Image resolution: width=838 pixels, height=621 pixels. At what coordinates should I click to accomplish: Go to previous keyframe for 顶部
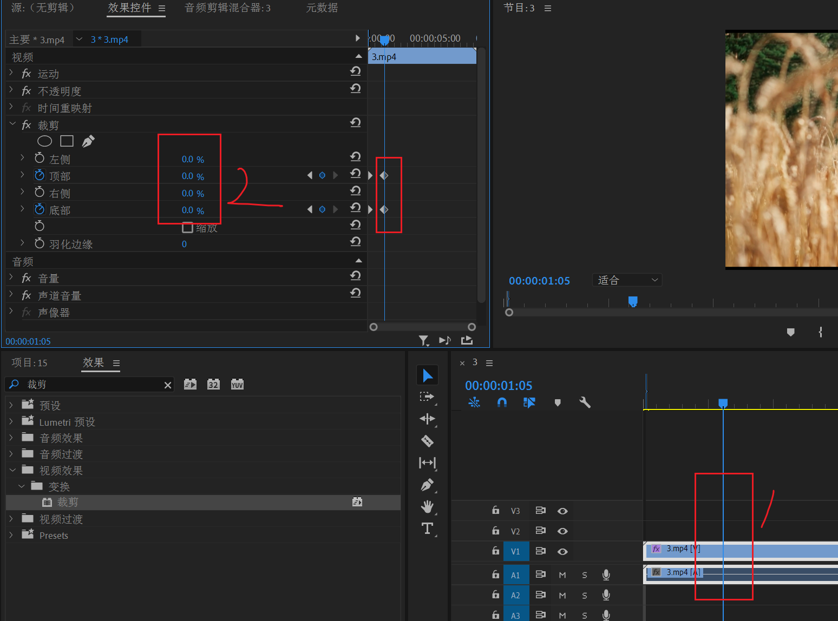tap(310, 175)
